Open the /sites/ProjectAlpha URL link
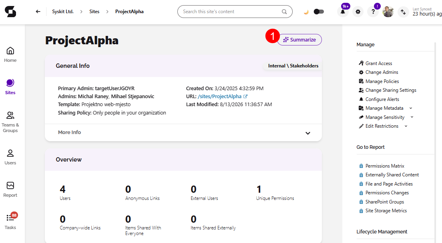Viewport: 442px width, 243px height. click(219, 96)
